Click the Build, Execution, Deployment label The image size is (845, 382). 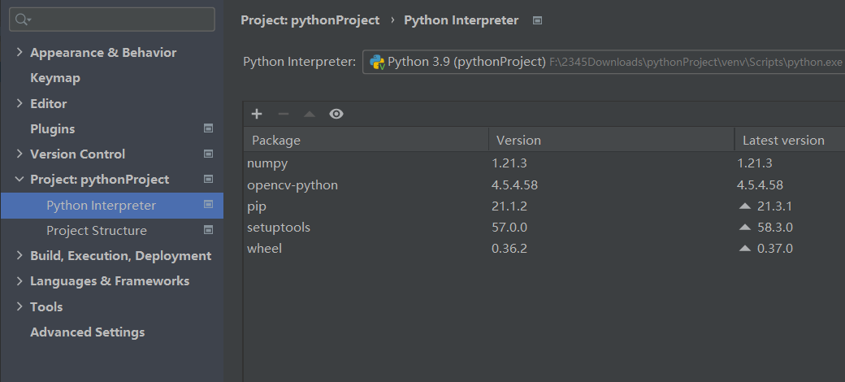coord(121,256)
